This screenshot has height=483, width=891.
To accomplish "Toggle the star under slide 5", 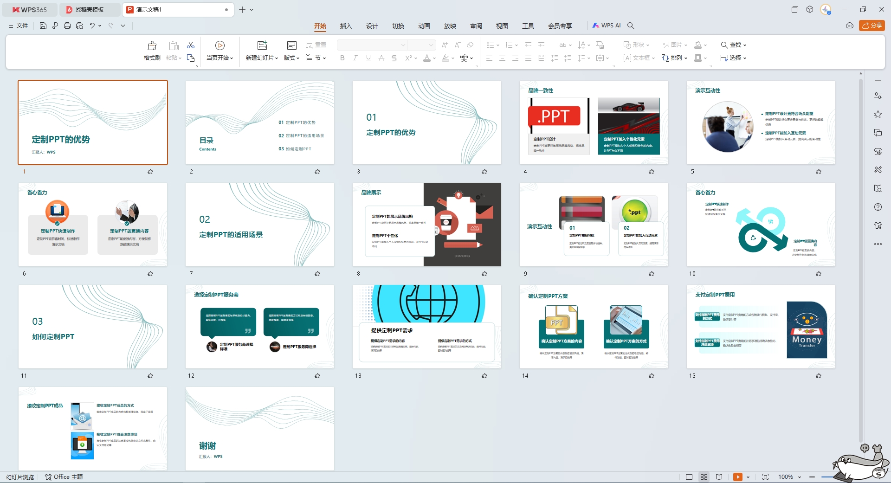I will 819,172.
